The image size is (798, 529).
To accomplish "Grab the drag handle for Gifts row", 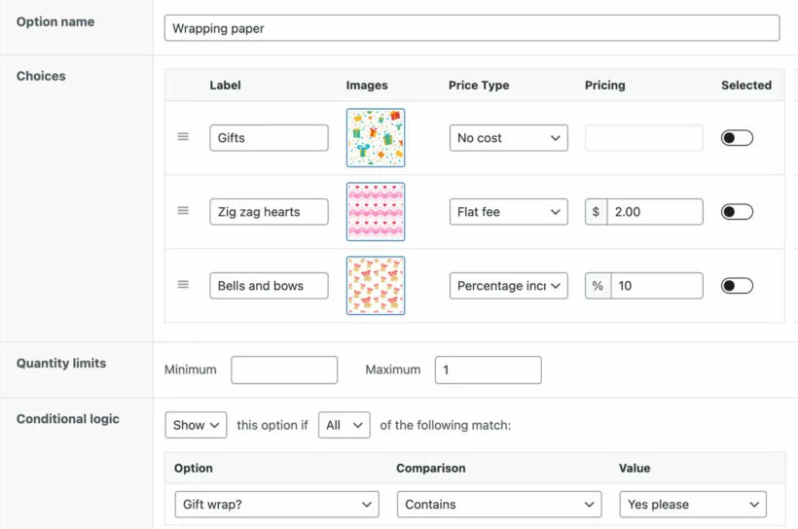I will pos(183,137).
